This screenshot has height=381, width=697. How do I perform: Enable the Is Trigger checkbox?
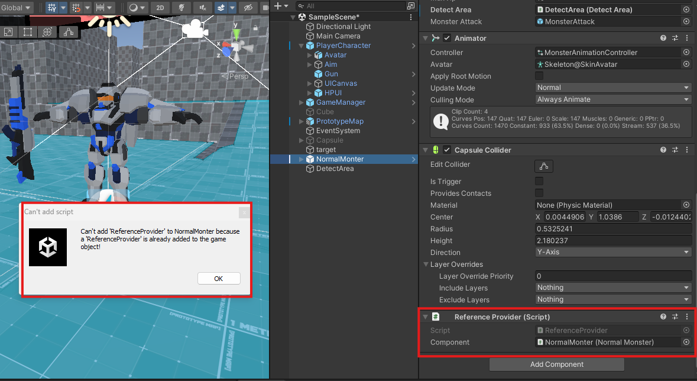539,181
